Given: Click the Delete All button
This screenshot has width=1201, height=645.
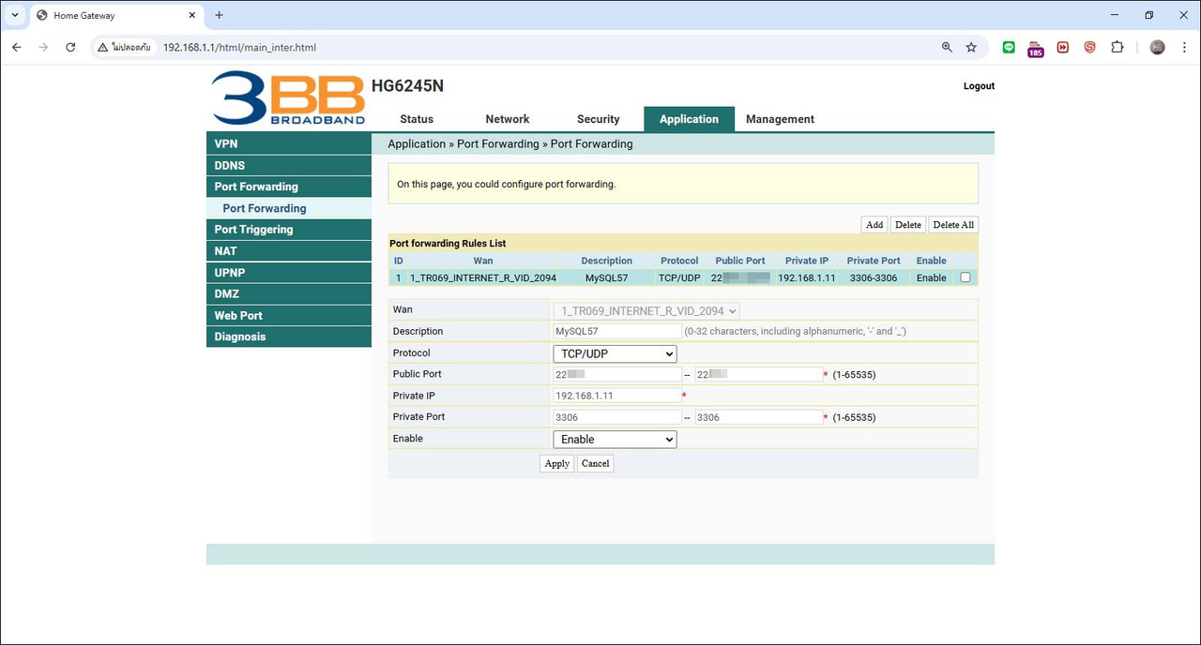Looking at the screenshot, I should point(953,225).
